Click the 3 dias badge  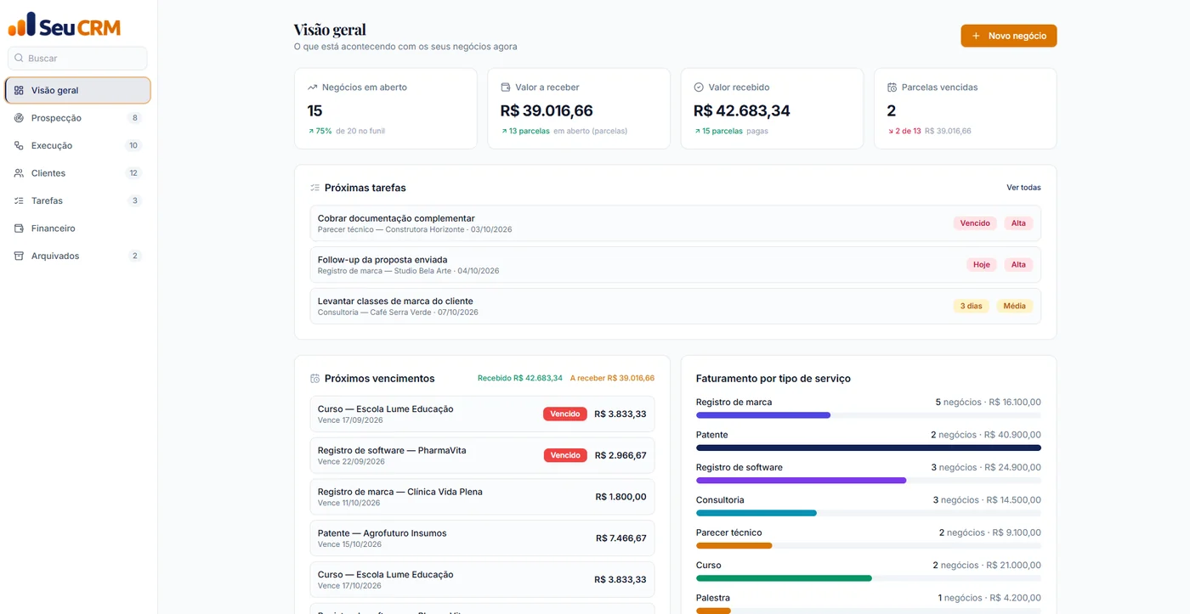971,306
